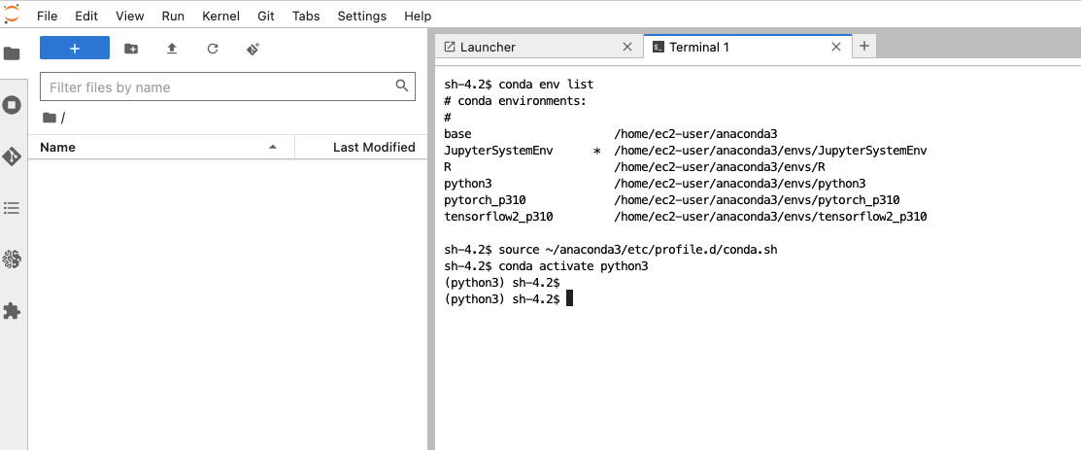The width and height of the screenshot is (1081, 450).
Task: Create a new folder
Action: coord(130,49)
